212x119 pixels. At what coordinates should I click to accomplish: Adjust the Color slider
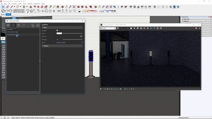click(x=72, y=33)
